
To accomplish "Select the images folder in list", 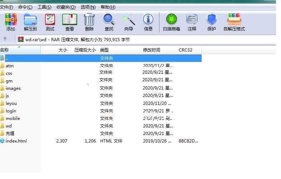I will coord(13,88).
